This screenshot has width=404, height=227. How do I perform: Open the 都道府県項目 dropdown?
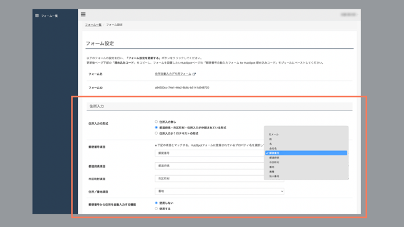point(209,166)
